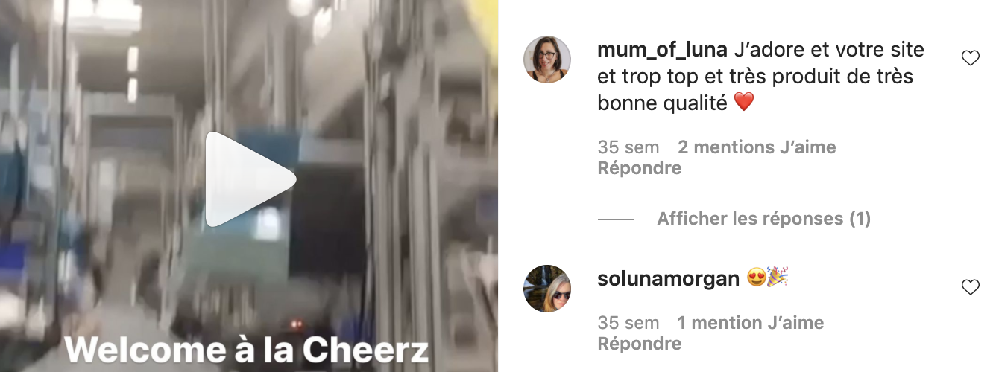Go to the mum_of_luna username profile
The height and width of the screenshot is (372, 996).
click(x=663, y=51)
